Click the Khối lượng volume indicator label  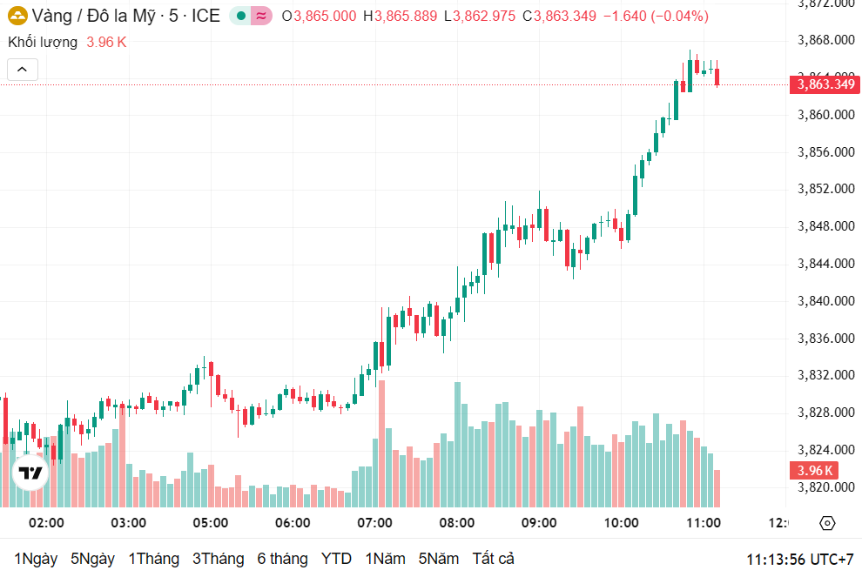tap(43, 42)
